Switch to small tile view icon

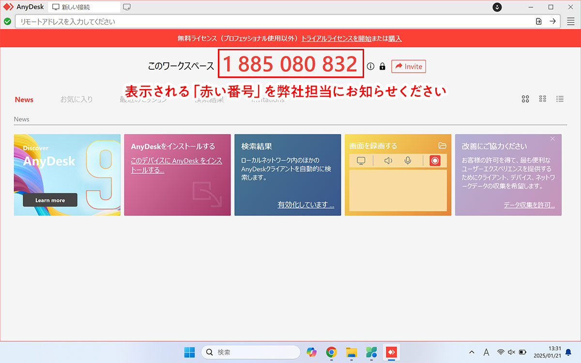pyautogui.click(x=543, y=99)
